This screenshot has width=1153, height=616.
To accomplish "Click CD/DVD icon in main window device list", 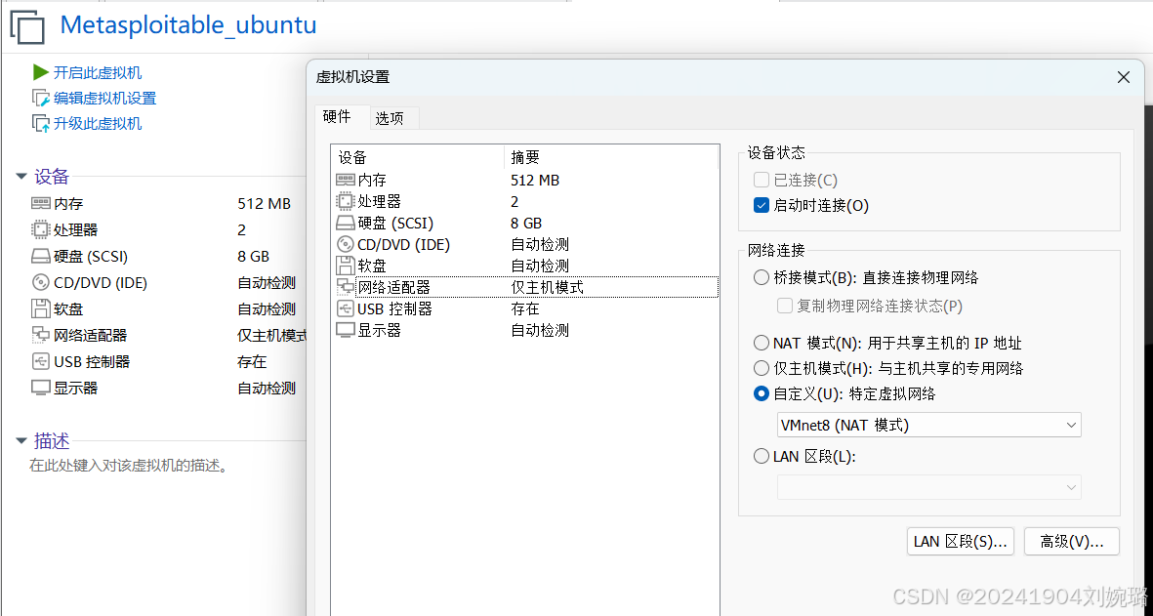I will [40, 282].
